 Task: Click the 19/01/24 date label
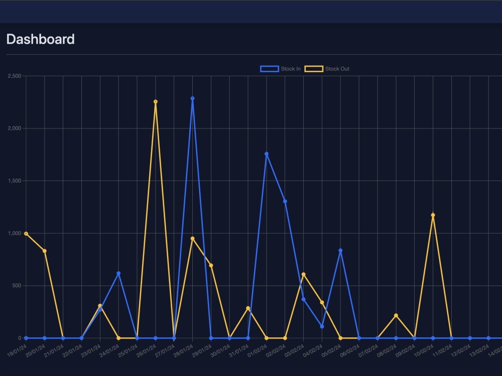pos(17,351)
